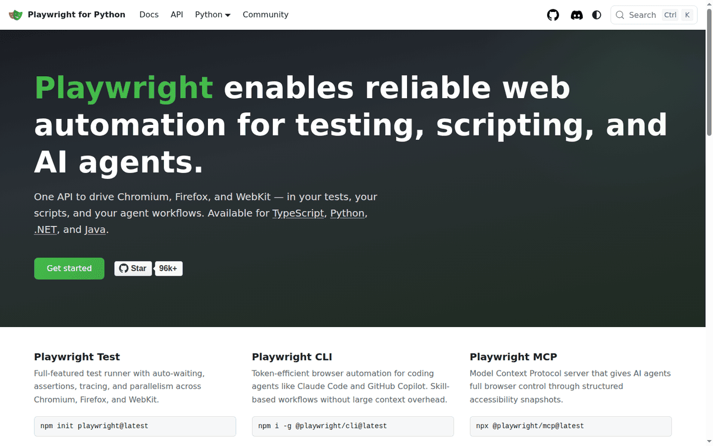Click the npm init playwright@latest code block
The image size is (713, 446).
click(x=135, y=426)
